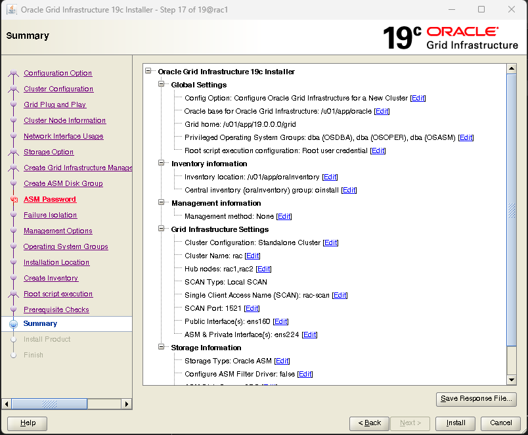Viewport: 528px width, 435px height.
Task: Edit the Cluster Configuration value
Action: tap(331, 242)
